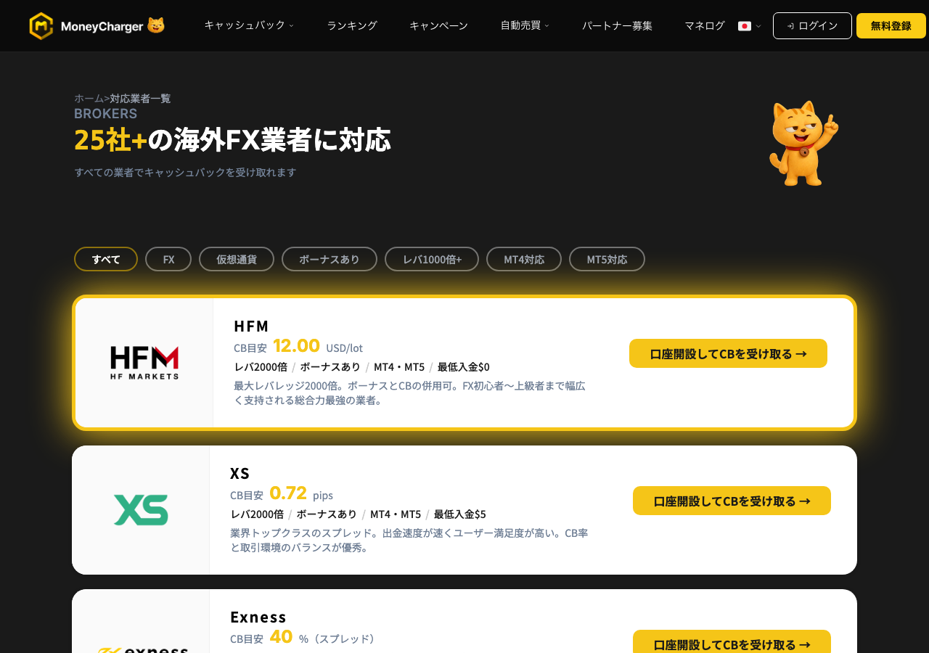Click the BROKERS label text
Image resolution: width=929 pixels, height=653 pixels.
[x=105, y=113]
